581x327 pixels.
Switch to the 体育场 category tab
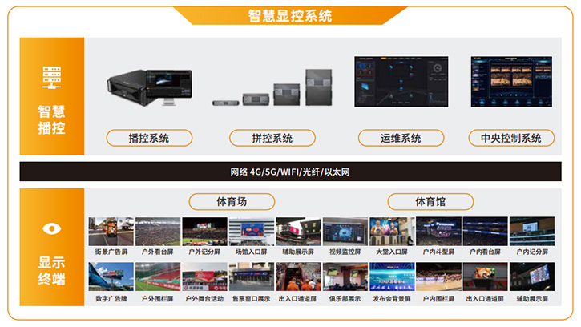coord(231,200)
